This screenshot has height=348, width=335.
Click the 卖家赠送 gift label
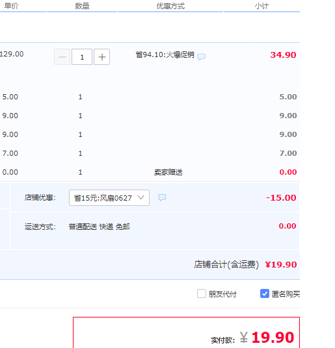tap(168, 172)
